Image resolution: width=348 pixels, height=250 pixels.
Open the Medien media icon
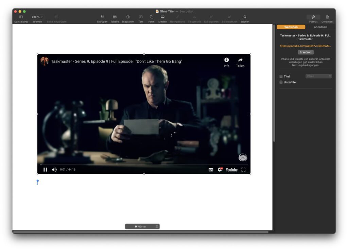pyautogui.click(x=162, y=17)
